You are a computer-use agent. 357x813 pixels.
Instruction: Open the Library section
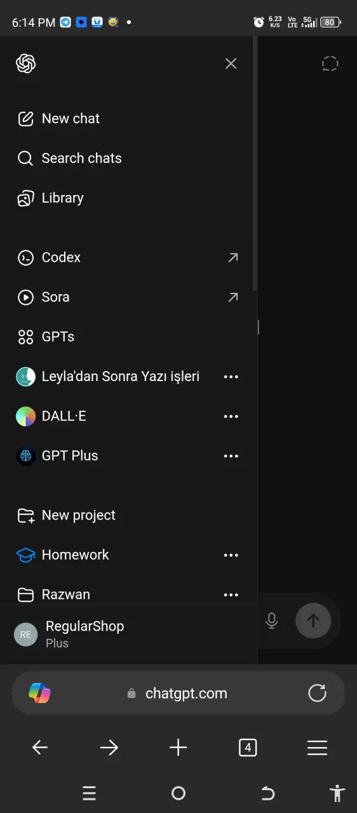click(127, 198)
